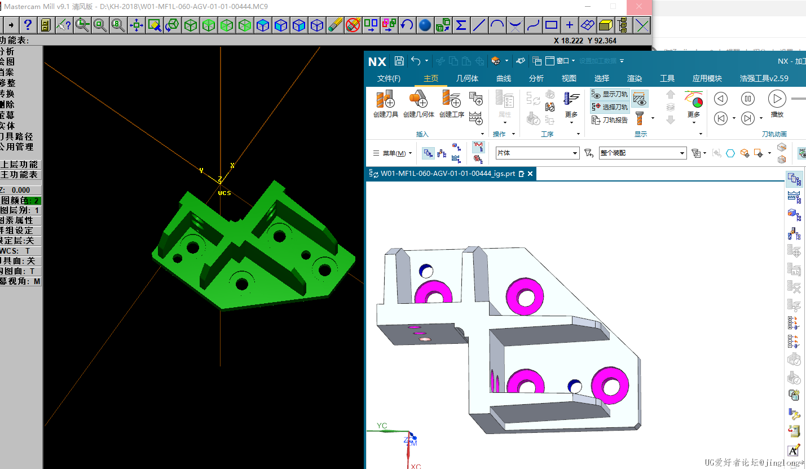Toggle Mastercam 限定层:关 setting
The height and width of the screenshot is (469, 806).
[21, 241]
